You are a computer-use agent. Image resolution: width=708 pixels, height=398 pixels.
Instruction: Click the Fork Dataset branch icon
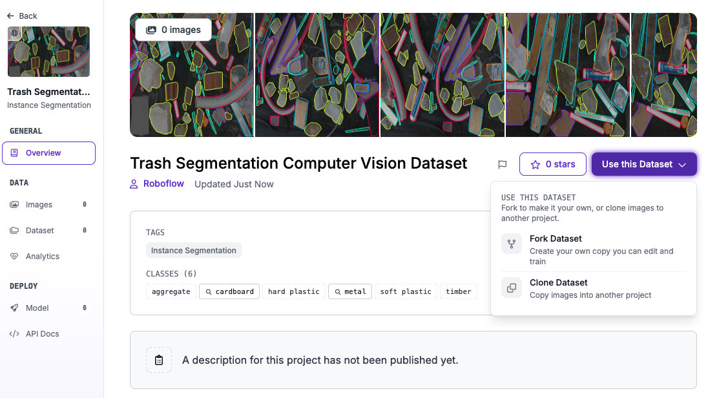512,244
